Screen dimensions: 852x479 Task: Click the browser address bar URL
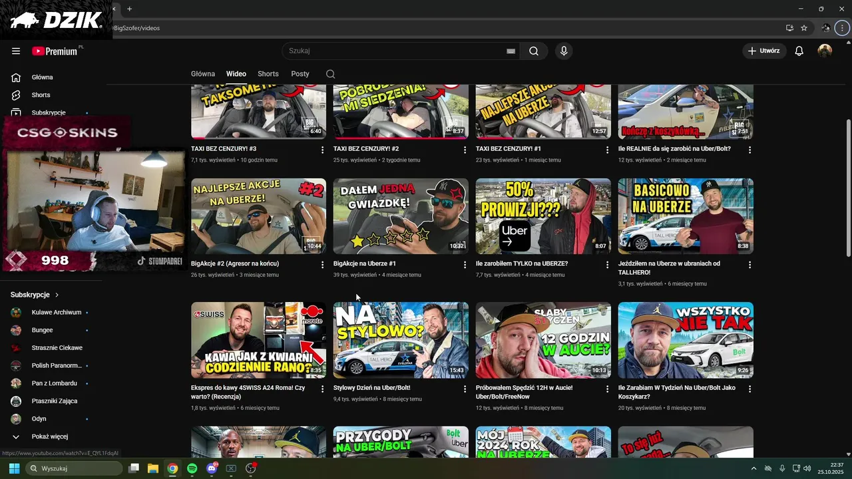[136, 28]
